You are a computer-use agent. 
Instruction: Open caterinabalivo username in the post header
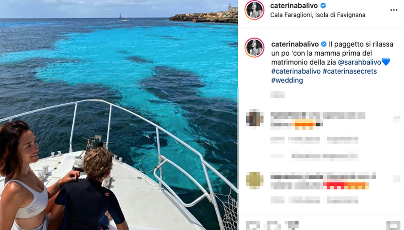tap(294, 6)
